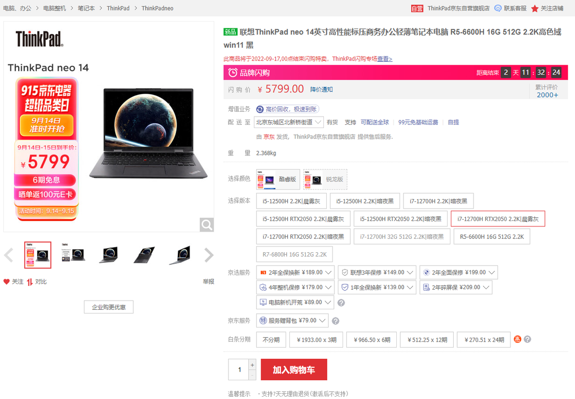Open ThinkPadneo breadcrumb link
The width and height of the screenshot is (575, 399).
(158, 9)
